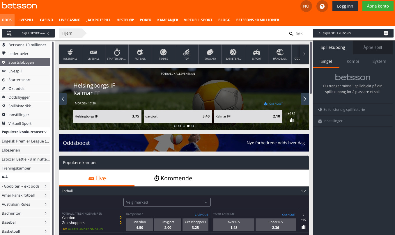Screen dimensions: 395x235
Task: Select Yverdon odds 4.50
Action: click(140, 225)
